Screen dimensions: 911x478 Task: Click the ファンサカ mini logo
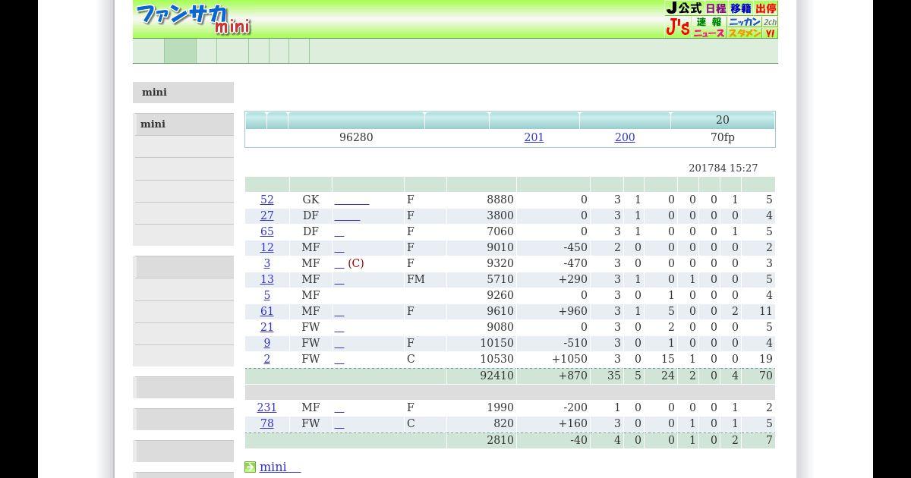[x=194, y=19]
